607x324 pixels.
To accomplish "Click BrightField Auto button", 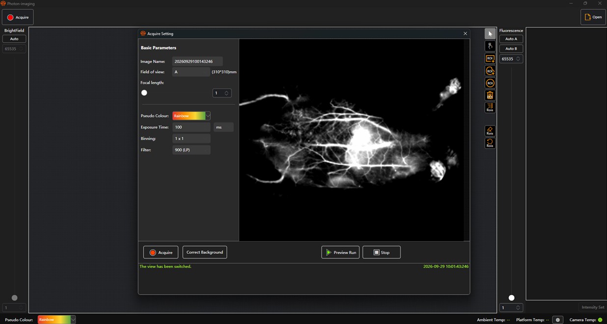I will tap(14, 39).
